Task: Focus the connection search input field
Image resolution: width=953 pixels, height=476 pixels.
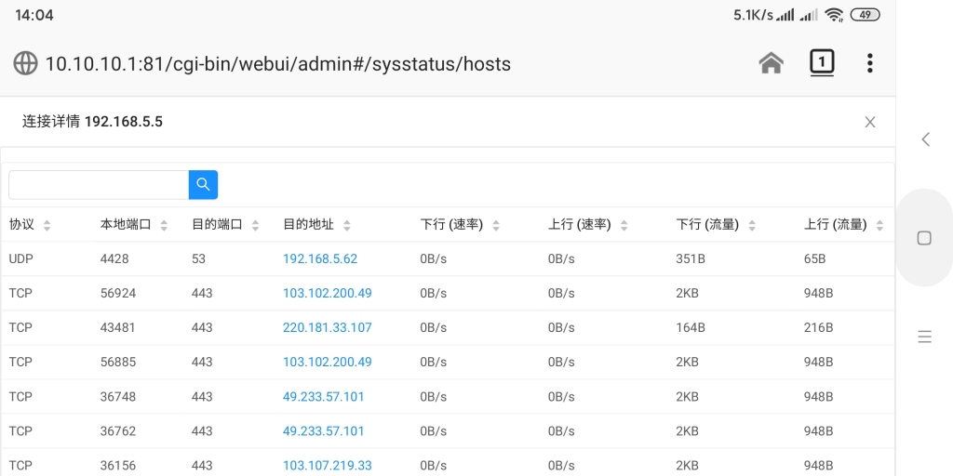Action: [x=99, y=185]
